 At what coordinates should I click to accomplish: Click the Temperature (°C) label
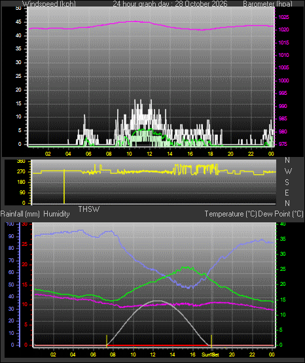tap(230, 214)
